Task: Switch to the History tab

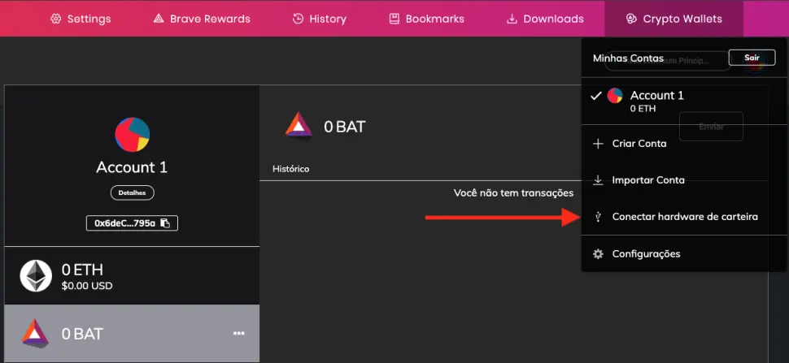Action: pyautogui.click(x=319, y=19)
